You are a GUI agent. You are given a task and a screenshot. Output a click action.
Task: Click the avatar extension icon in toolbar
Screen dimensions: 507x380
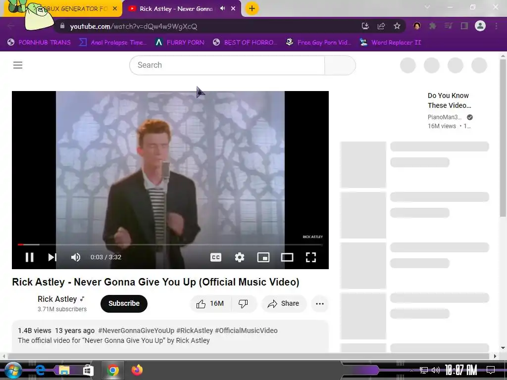click(x=417, y=26)
